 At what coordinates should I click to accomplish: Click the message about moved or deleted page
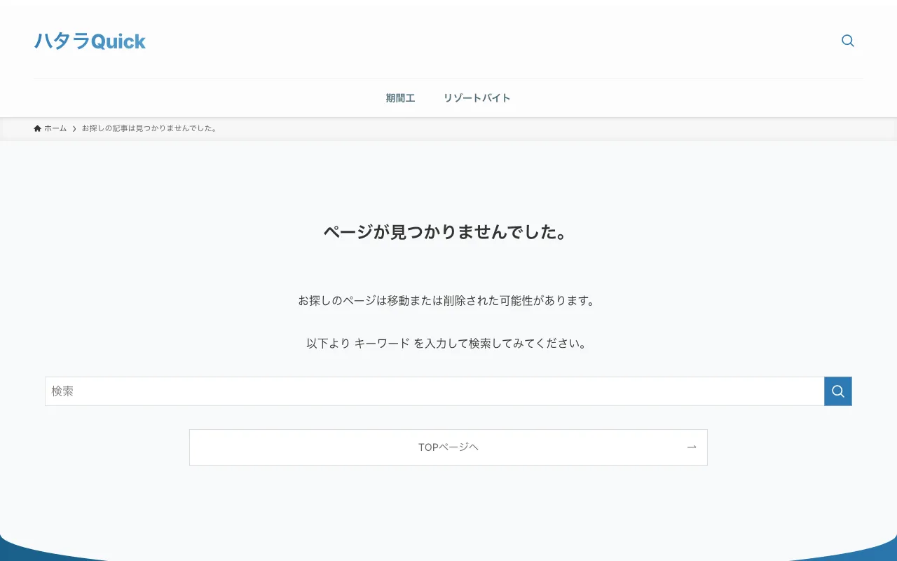tap(448, 300)
